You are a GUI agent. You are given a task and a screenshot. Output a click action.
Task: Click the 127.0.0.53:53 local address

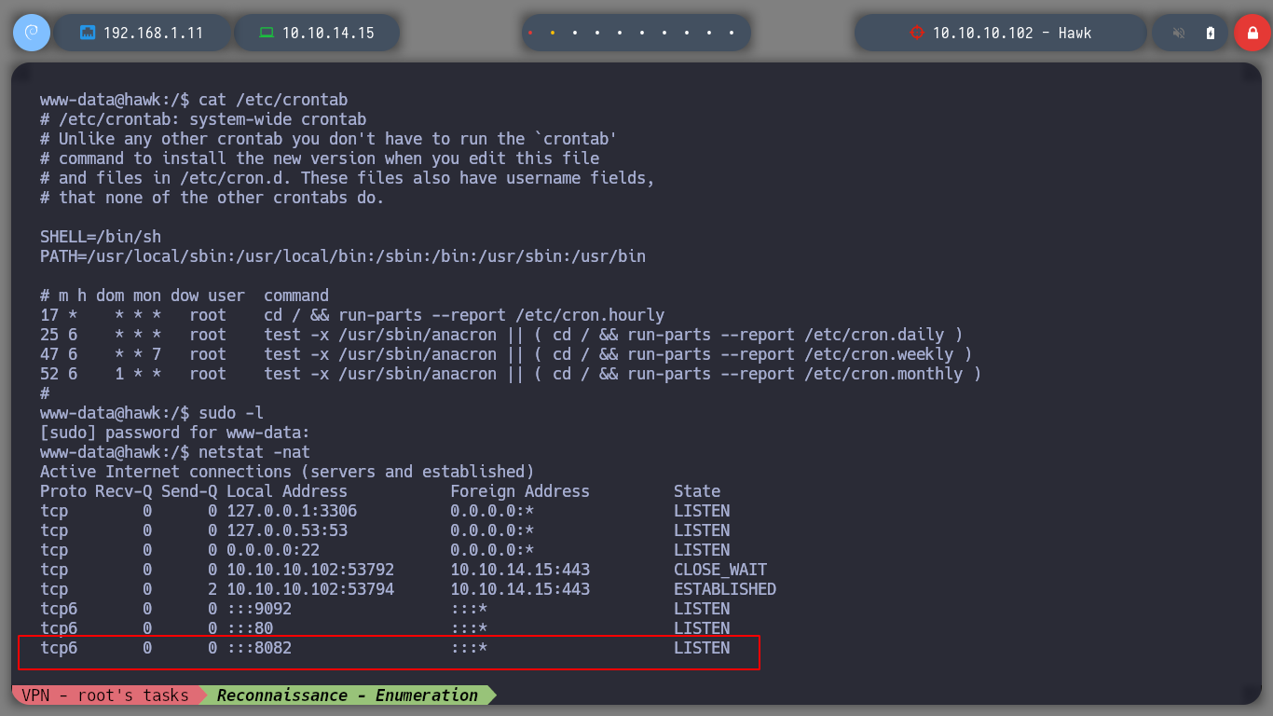[287, 530]
